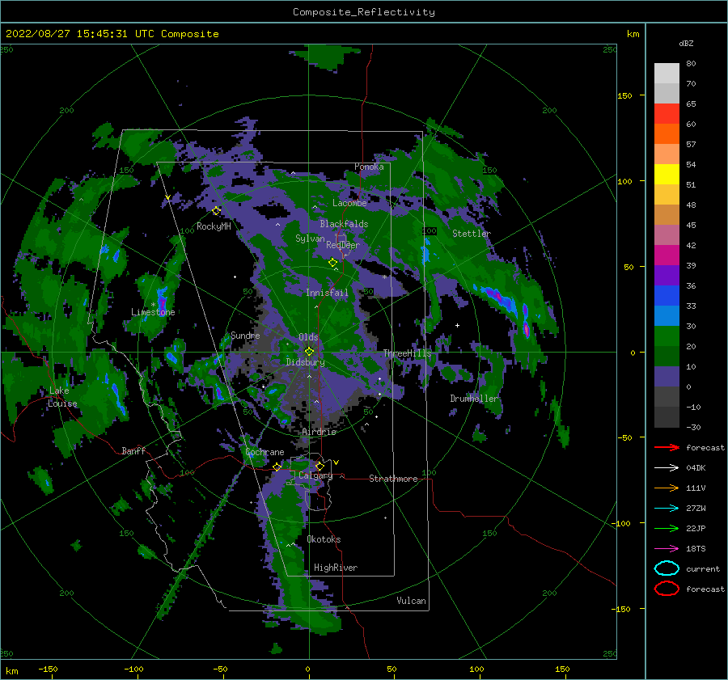Screen dimensions: 728x680
Task: Click the yellow radar-site marker at Olds
Action: click(309, 352)
